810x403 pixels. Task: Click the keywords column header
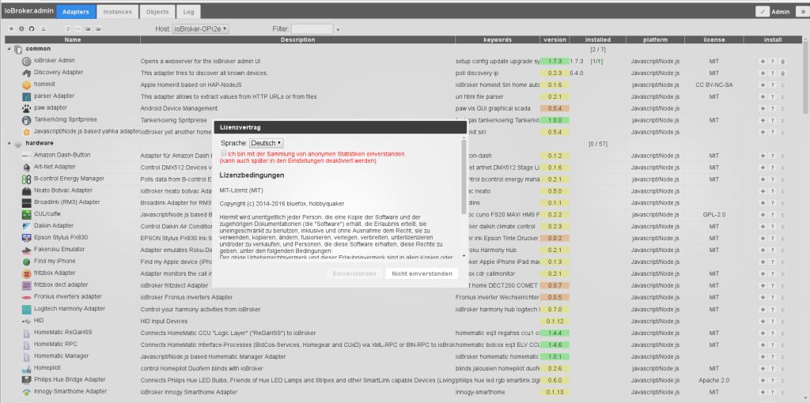[x=498, y=40]
